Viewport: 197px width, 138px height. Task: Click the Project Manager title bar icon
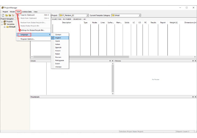2,8
